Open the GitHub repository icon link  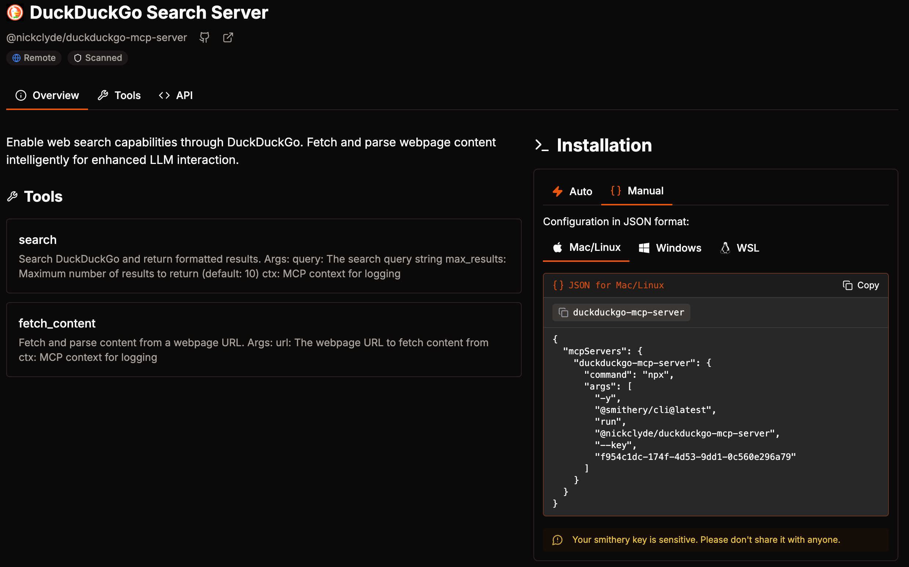pos(204,37)
